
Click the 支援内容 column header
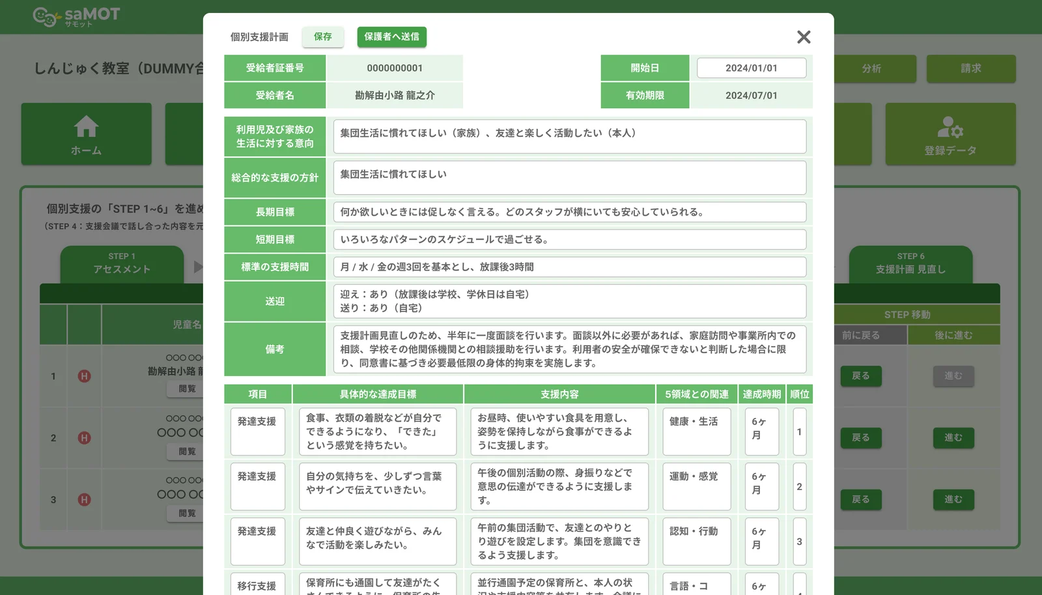(x=559, y=394)
